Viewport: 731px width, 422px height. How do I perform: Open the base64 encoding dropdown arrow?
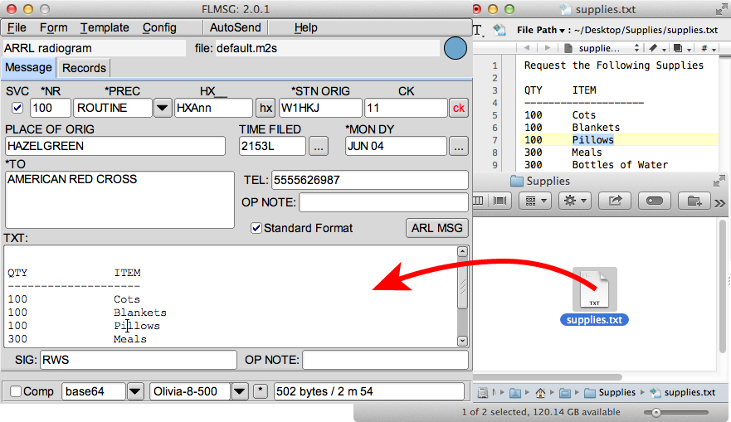point(135,391)
